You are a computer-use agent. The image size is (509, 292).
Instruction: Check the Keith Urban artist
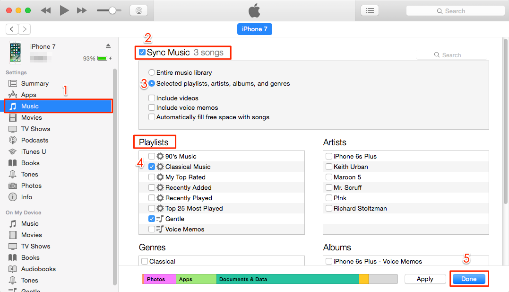329,167
